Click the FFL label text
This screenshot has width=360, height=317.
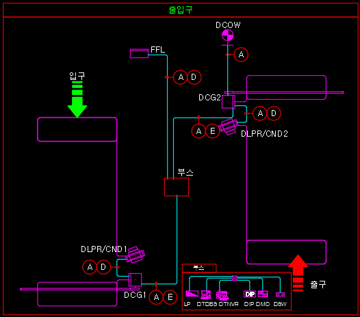click(157, 50)
